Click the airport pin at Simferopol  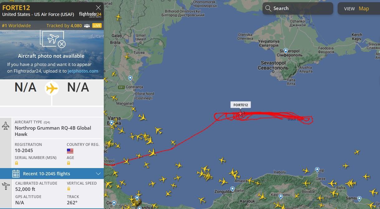pyautogui.click(x=286, y=51)
